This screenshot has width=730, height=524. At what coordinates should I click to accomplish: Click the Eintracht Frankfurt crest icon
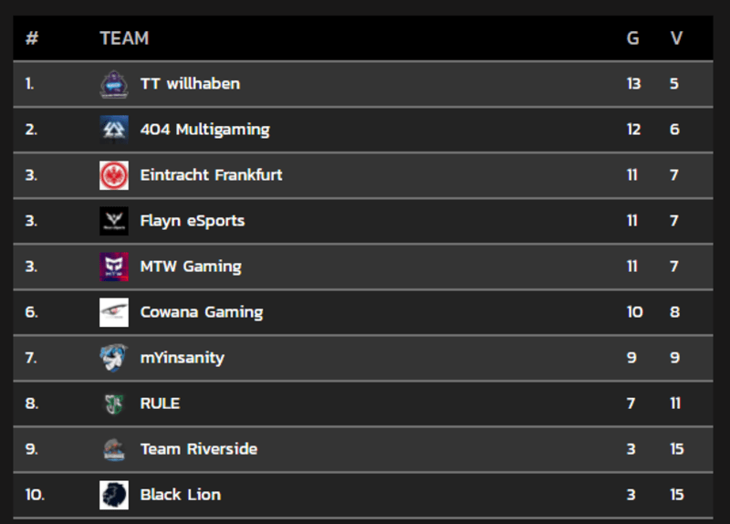pyautogui.click(x=114, y=175)
